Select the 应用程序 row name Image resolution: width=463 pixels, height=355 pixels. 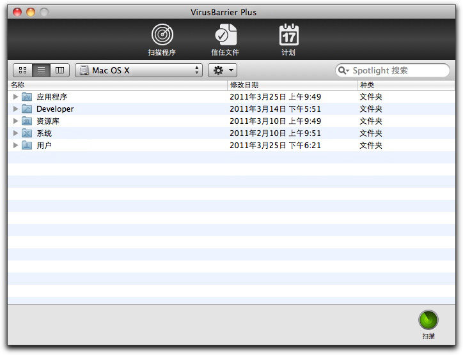[52, 96]
